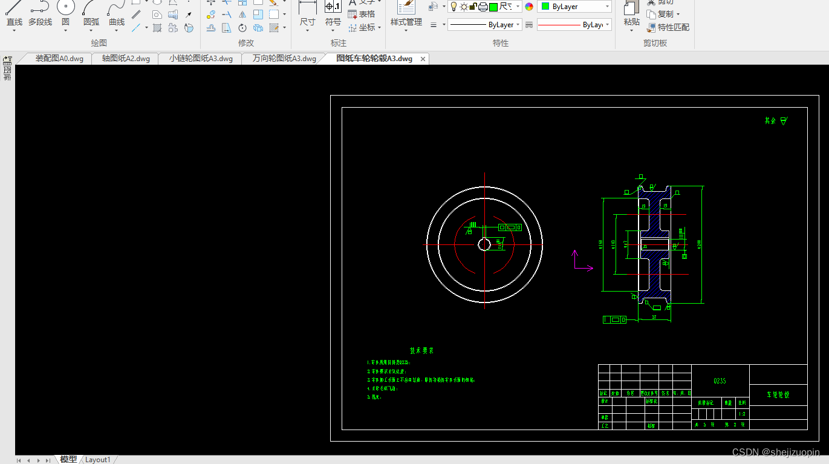Close the 图纸车轮轮毂A3.dwg tab
Viewport: 829px width, 464px height.
pos(423,59)
